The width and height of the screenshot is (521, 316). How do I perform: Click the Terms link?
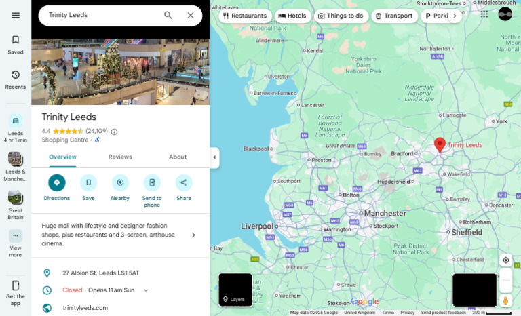tap(388, 313)
